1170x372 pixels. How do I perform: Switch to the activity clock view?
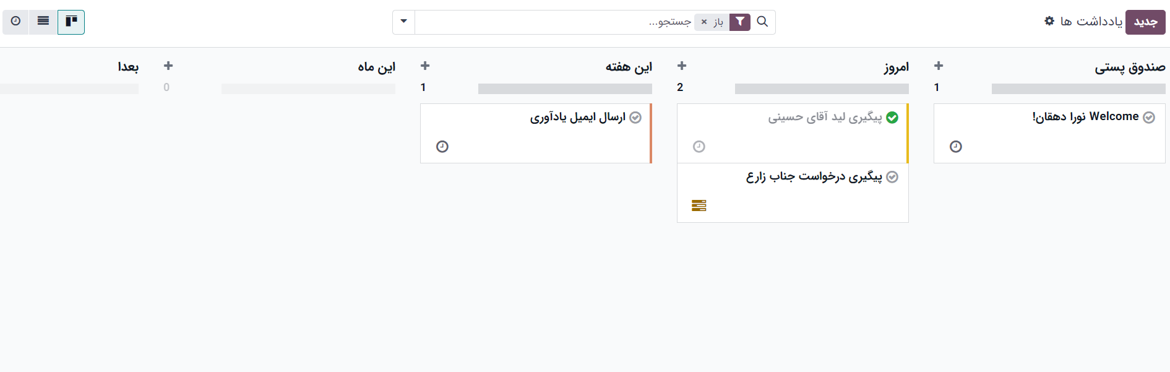pyautogui.click(x=15, y=22)
